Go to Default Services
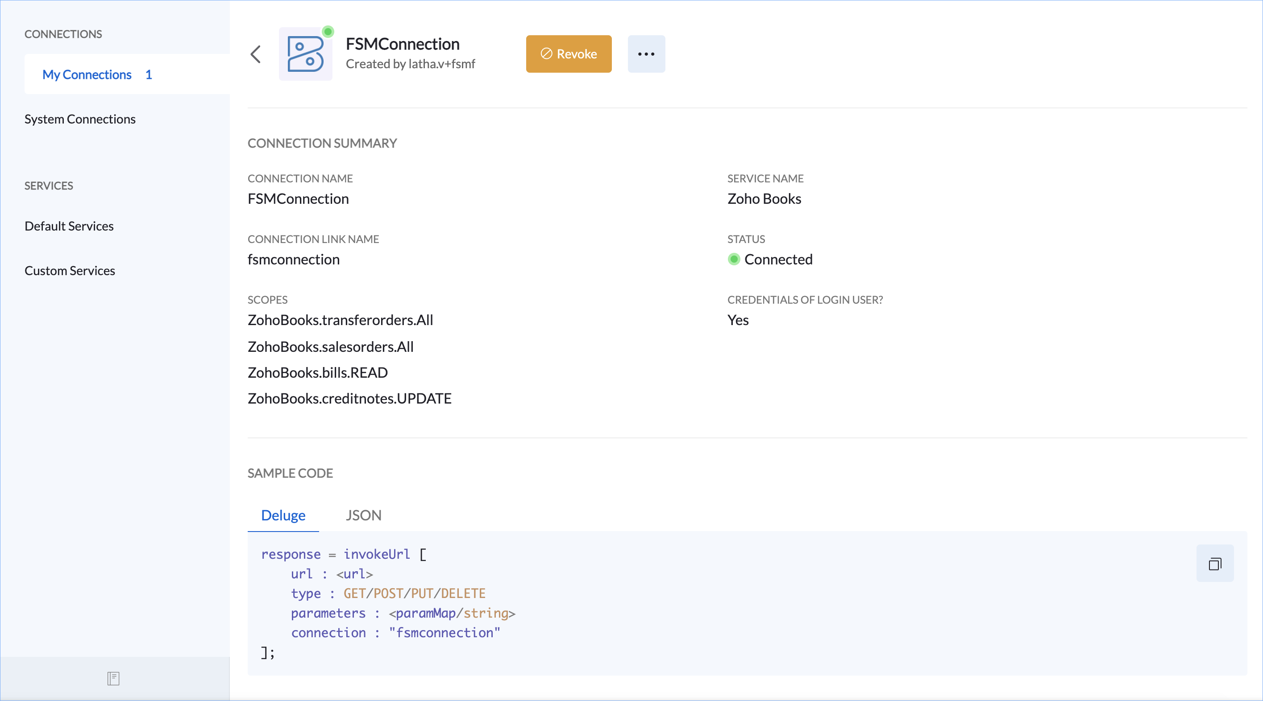The image size is (1263, 701). pyautogui.click(x=69, y=226)
